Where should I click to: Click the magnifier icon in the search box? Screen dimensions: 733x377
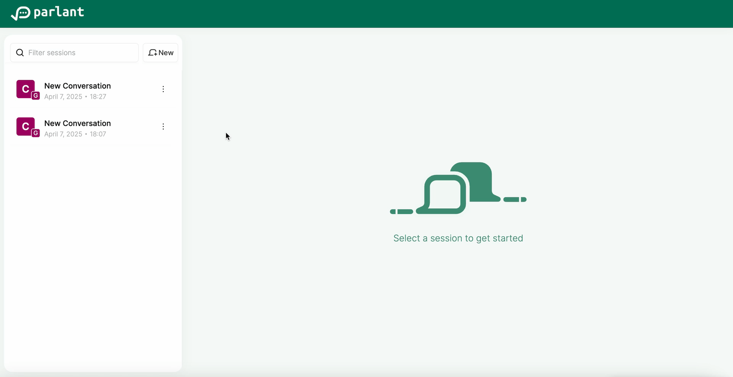click(20, 53)
